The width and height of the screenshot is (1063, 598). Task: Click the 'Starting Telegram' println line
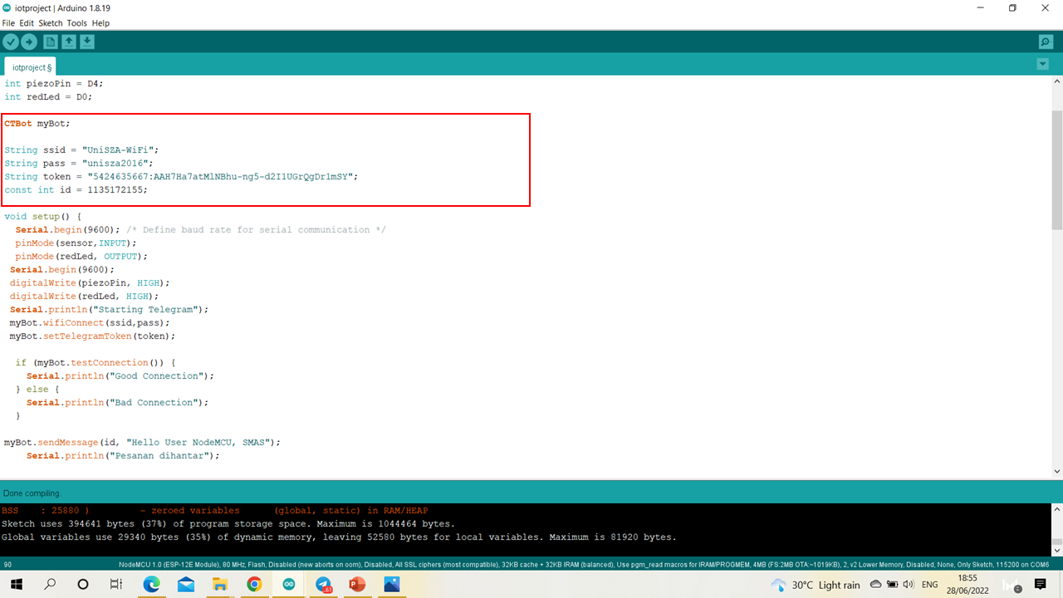click(109, 310)
